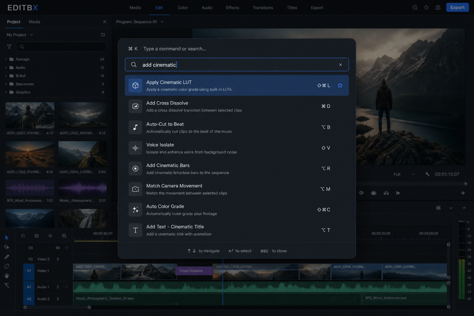Image resolution: width=474 pixels, height=316 pixels.
Task: Open the Program Sequence 01 dropdown
Action: click(140, 22)
